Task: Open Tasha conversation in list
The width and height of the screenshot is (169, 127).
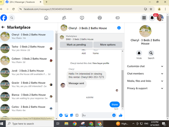Action: pos(27,48)
